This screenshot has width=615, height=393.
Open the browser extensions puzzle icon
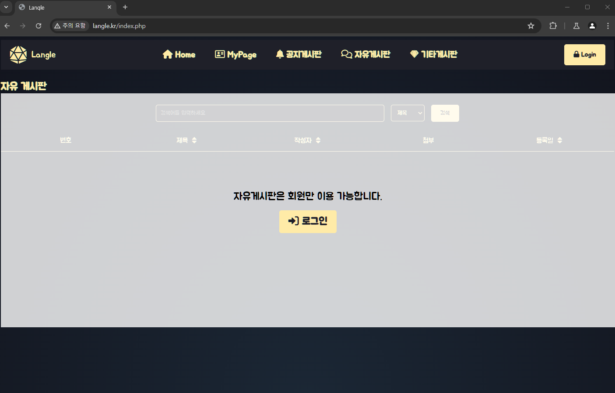tap(553, 26)
